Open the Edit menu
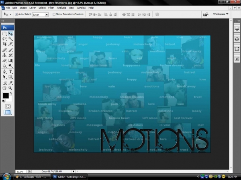 (14, 8)
